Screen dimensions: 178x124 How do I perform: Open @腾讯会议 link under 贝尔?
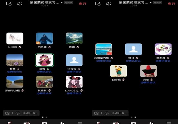(148, 82)
